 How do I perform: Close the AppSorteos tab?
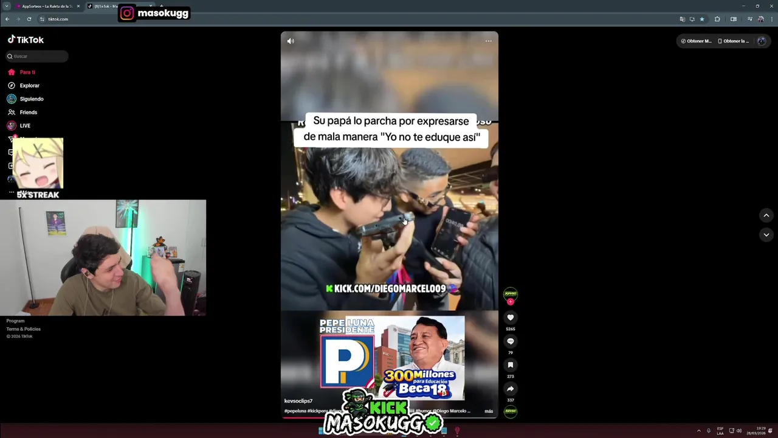click(78, 6)
